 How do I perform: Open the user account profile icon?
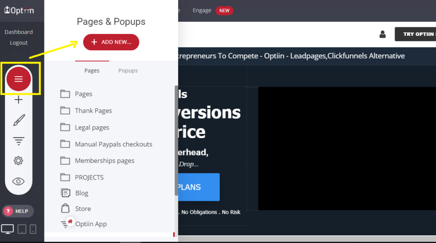tap(382, 34)
